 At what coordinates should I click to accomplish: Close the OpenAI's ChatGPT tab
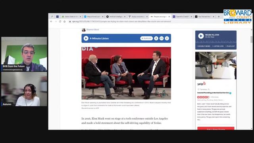click(x=191, y=17)
